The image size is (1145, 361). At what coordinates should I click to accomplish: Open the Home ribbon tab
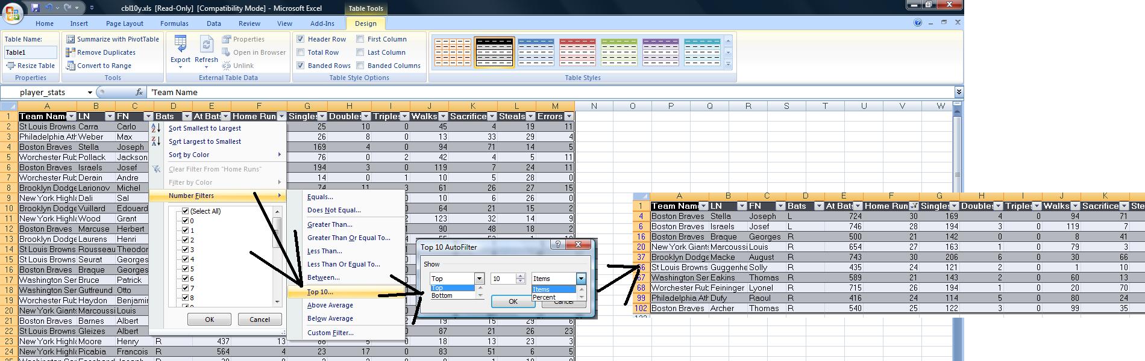[44, 23]
